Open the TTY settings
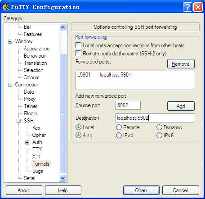205x199 pixels. (37, 149)
